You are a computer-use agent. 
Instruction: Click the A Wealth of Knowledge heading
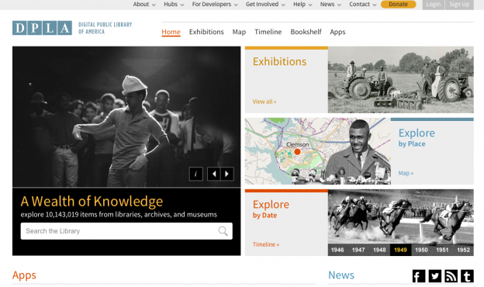click(92, 202)
